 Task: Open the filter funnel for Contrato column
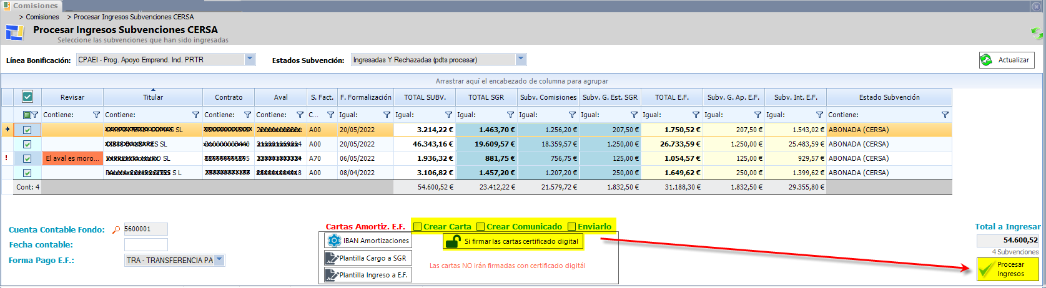247,115
